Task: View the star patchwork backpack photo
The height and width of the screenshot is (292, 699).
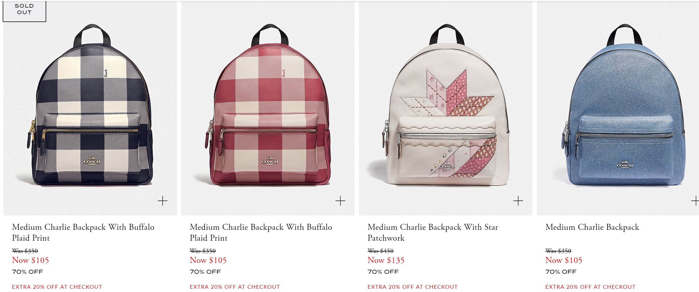Action: point(446,109)
